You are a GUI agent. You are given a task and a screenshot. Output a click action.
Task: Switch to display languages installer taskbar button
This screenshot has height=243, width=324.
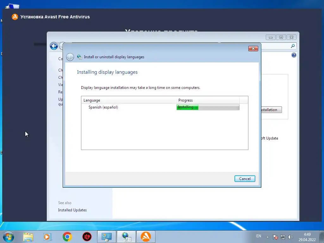click(126, 237)
